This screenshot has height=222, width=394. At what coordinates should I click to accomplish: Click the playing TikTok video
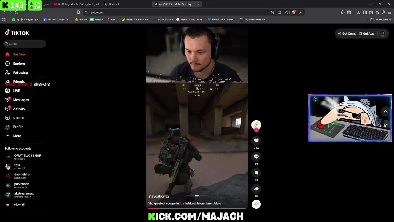click(197, 117)
